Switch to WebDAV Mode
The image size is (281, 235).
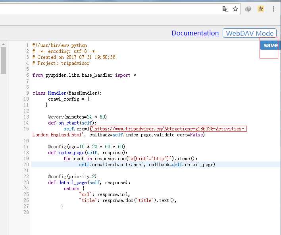(250, 33)
